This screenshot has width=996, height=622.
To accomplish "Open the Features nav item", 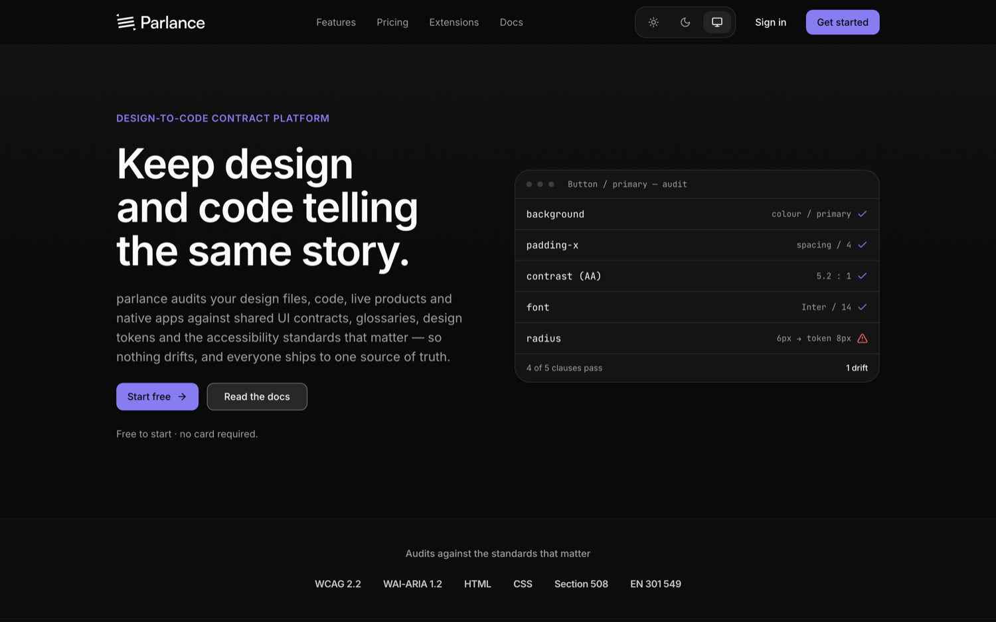I will (x=336, y=22).
